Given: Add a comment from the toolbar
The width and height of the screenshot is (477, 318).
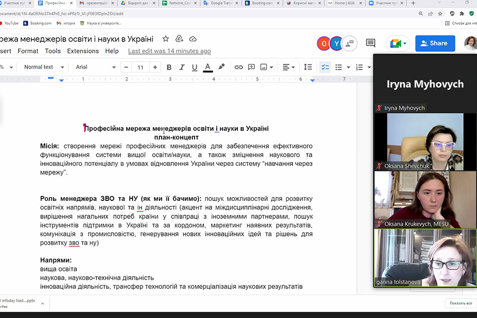Looking at the screenshot, I should pyautogui.click(x=251, y=67).
